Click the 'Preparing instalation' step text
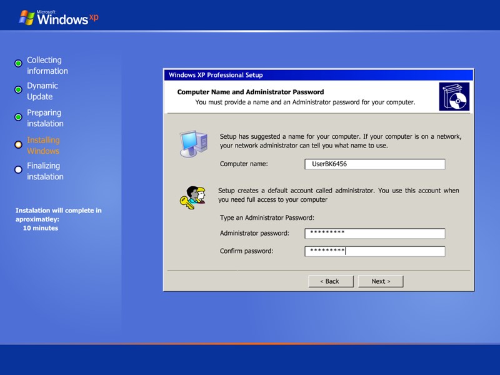 45,118
